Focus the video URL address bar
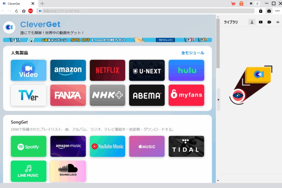 coord(146,11)
